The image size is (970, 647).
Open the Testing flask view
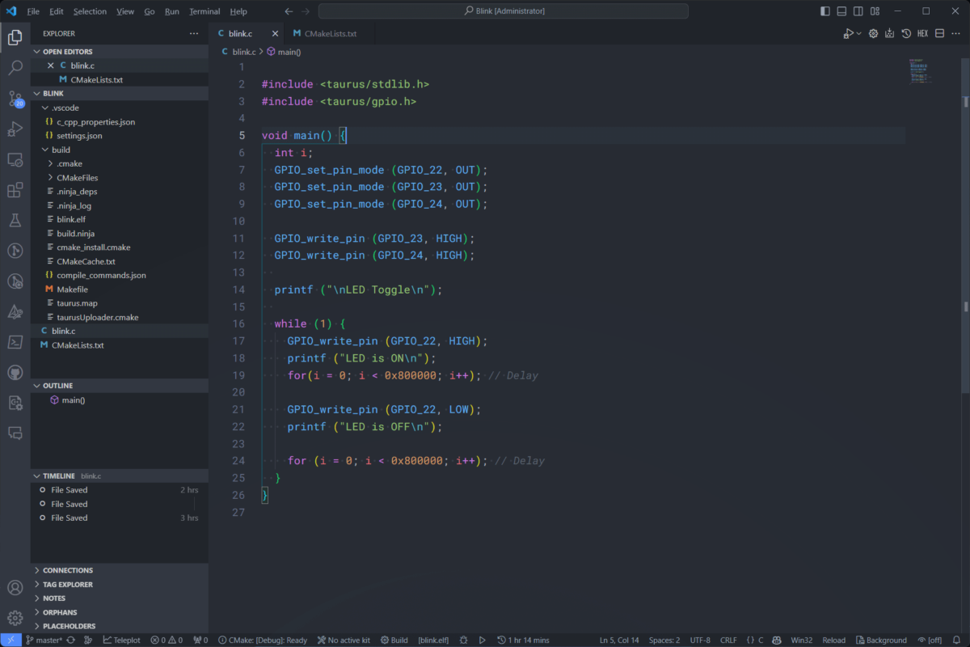click(15, 220)
